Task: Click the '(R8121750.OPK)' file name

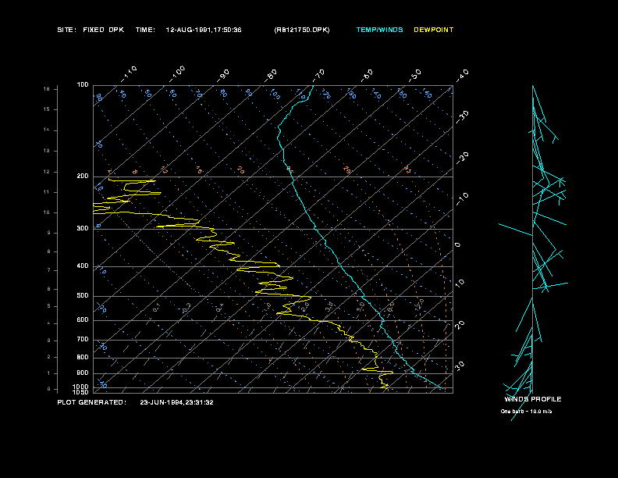Action: [302, 30]
